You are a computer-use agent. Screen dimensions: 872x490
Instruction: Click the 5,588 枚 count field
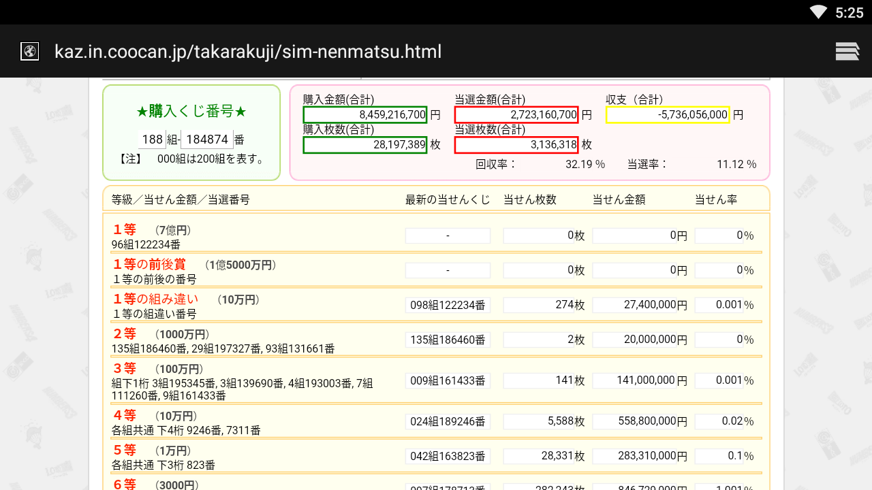point(540,421)
